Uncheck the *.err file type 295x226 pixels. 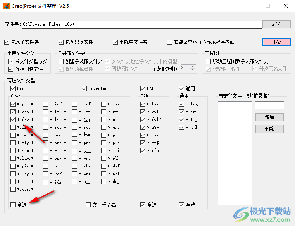click(x=181, y=112)
